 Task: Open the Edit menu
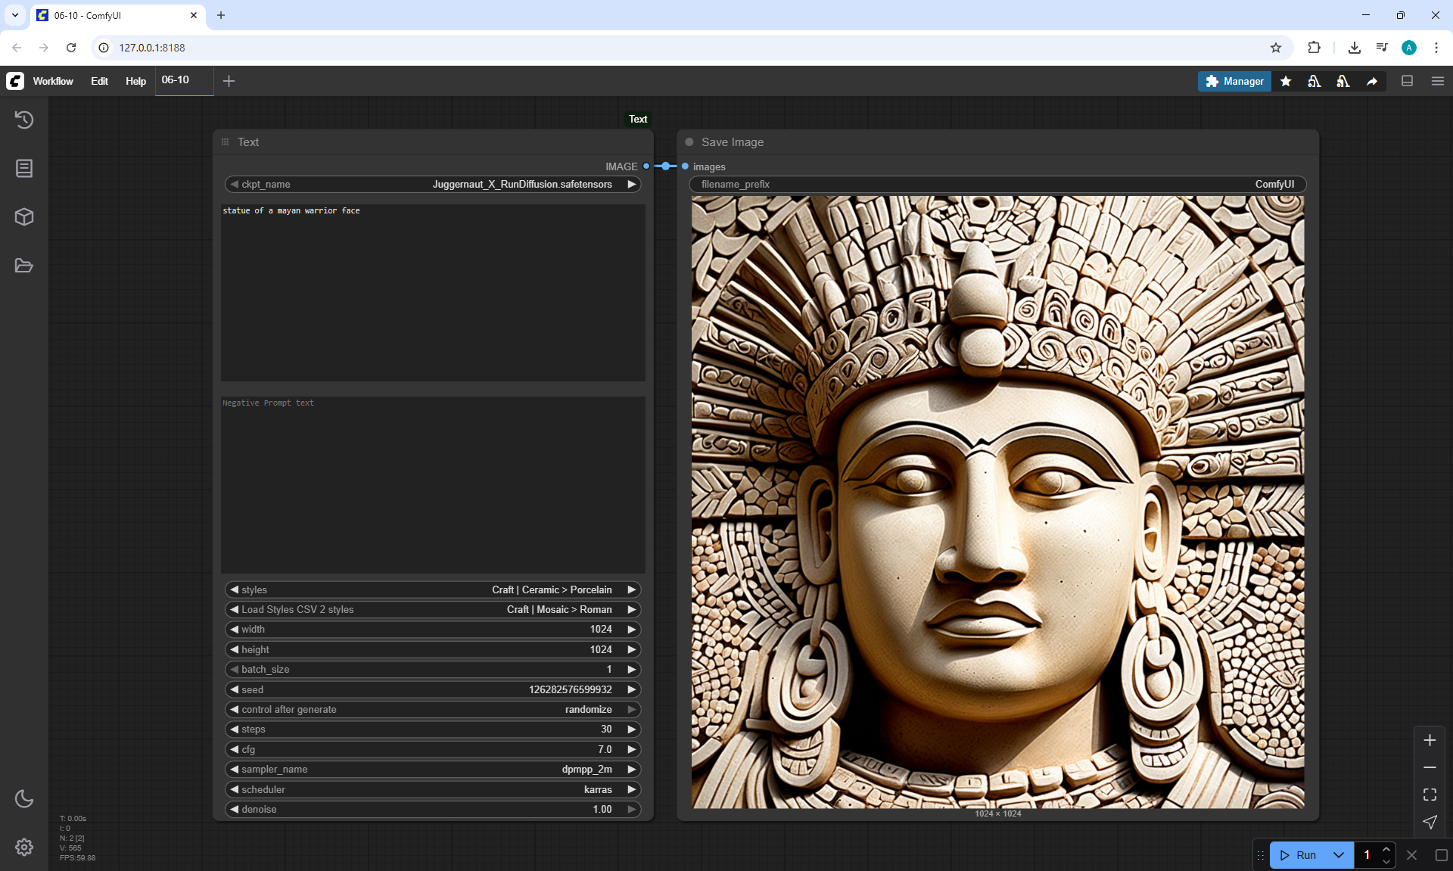(x=99, y=81)
